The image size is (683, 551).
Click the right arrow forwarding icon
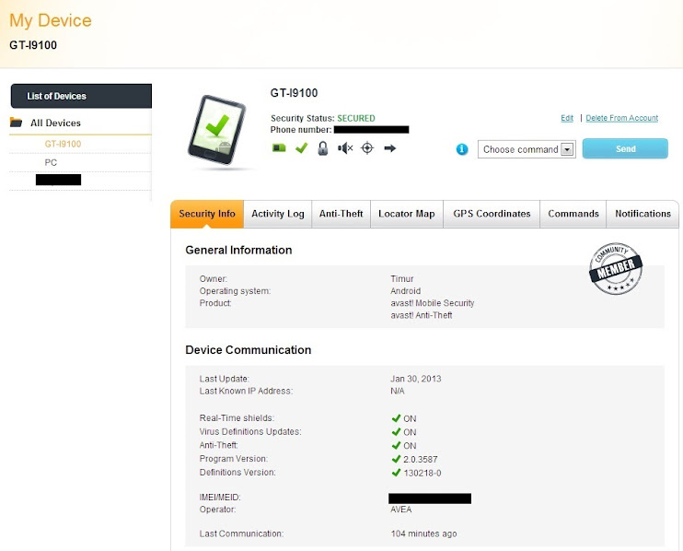tap(390, 148)
